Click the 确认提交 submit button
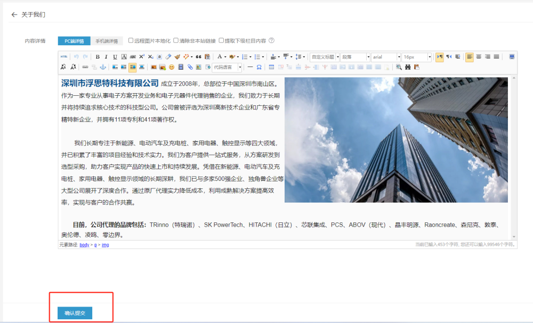Viewport: 533px width, 323px height. 75,313
